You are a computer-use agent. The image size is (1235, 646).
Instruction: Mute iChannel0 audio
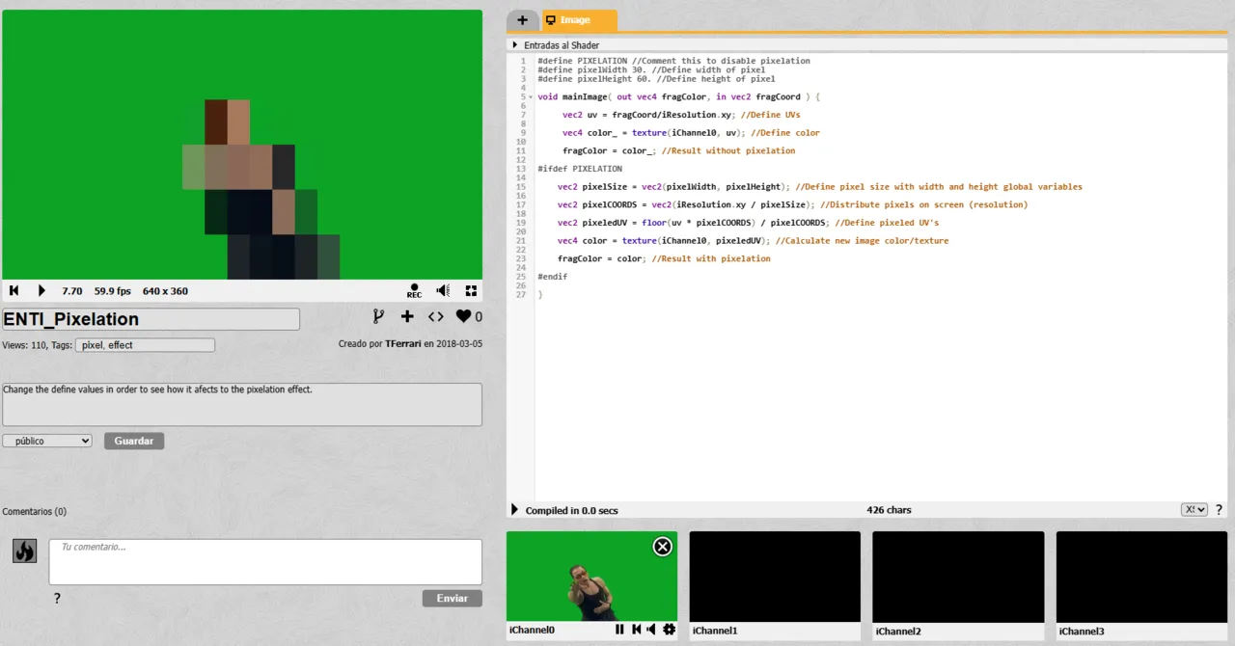(652, 630)
